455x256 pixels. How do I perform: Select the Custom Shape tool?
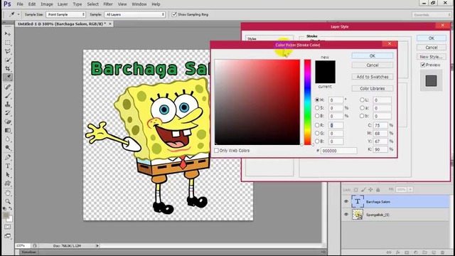click(8, 183)
